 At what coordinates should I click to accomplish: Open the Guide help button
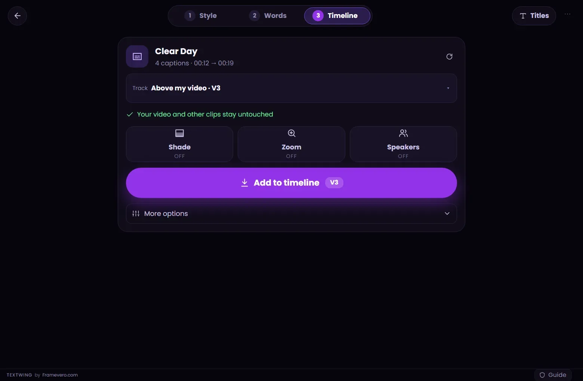click(553, 375)
